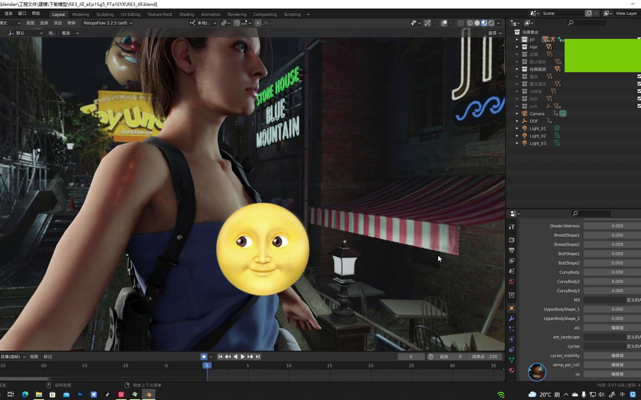The height and width of the screenshot is (400, 641).
Task: Jump to next keyframe in timeline
Action: point(250,357)
